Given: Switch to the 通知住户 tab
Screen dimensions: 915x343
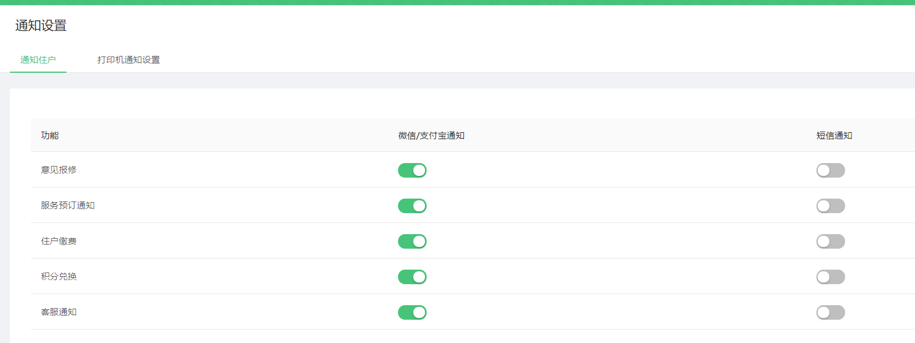Looking at the screenshot, I should tap(38, 60).
